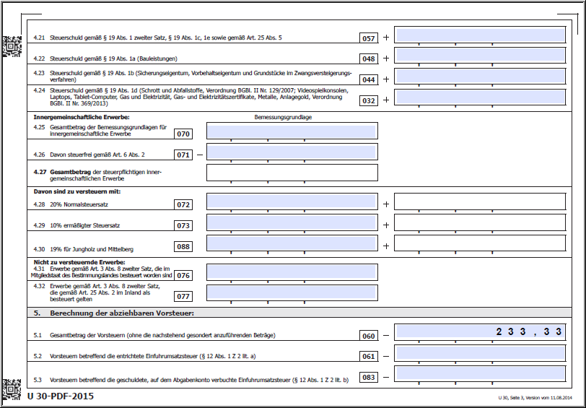Click the QR code at bottom left

tap(11, 389)
